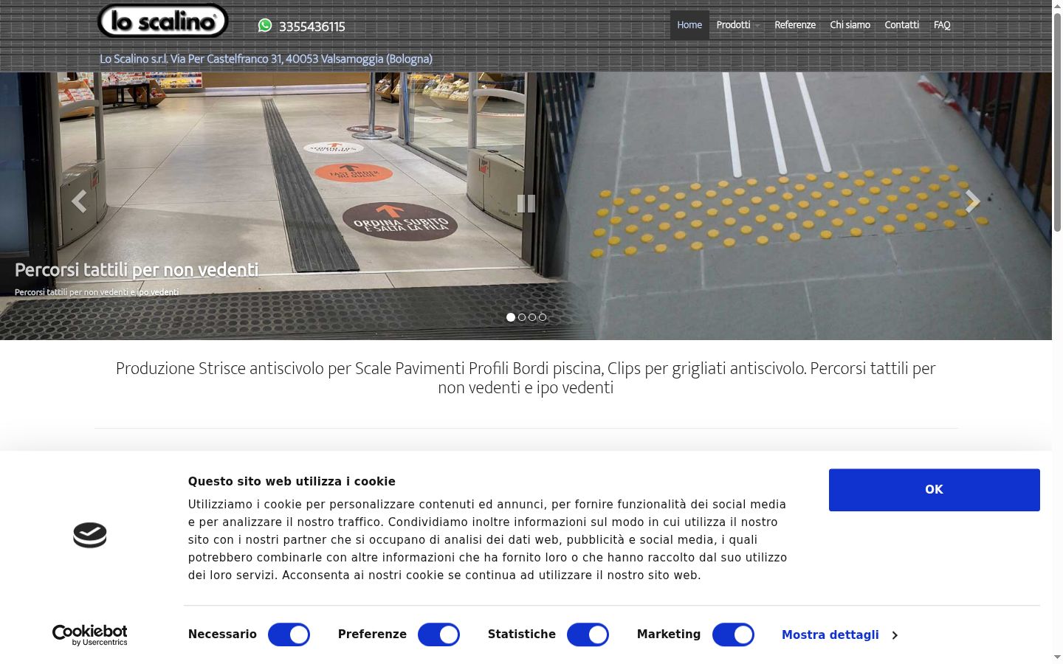Go to previous carousel slide arrow
Screen dimensions: 1063x664
(79, 201)
